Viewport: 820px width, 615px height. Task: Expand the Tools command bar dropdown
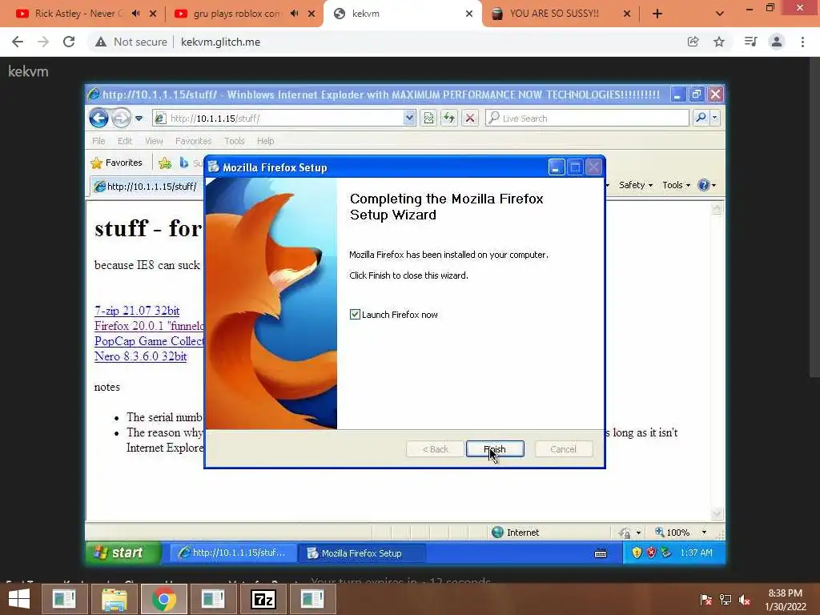676,185
